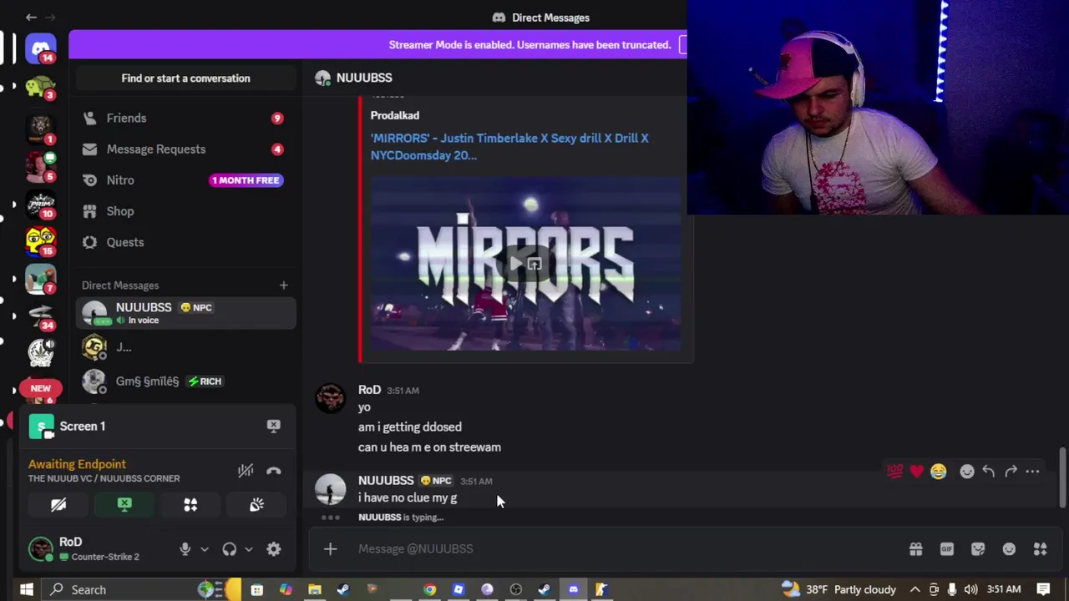This screenshot has width=1069, height=601.
Task: Open server with 34 notifications
Action: [40, 316]
